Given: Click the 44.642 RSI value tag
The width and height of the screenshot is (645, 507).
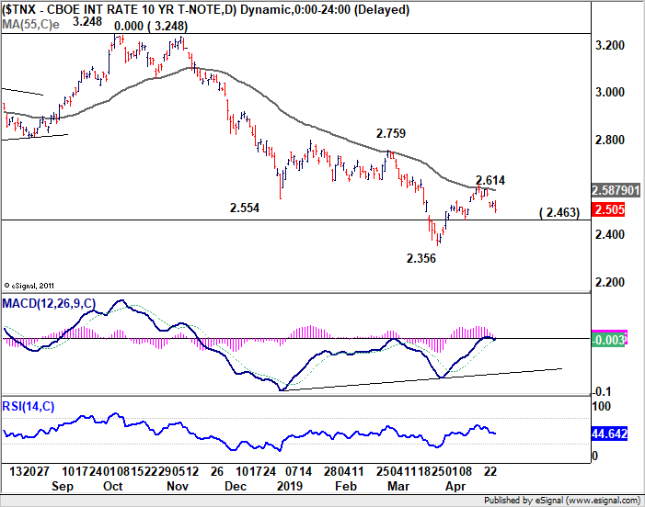Looking at the screenshot, I should coord(609,434).
